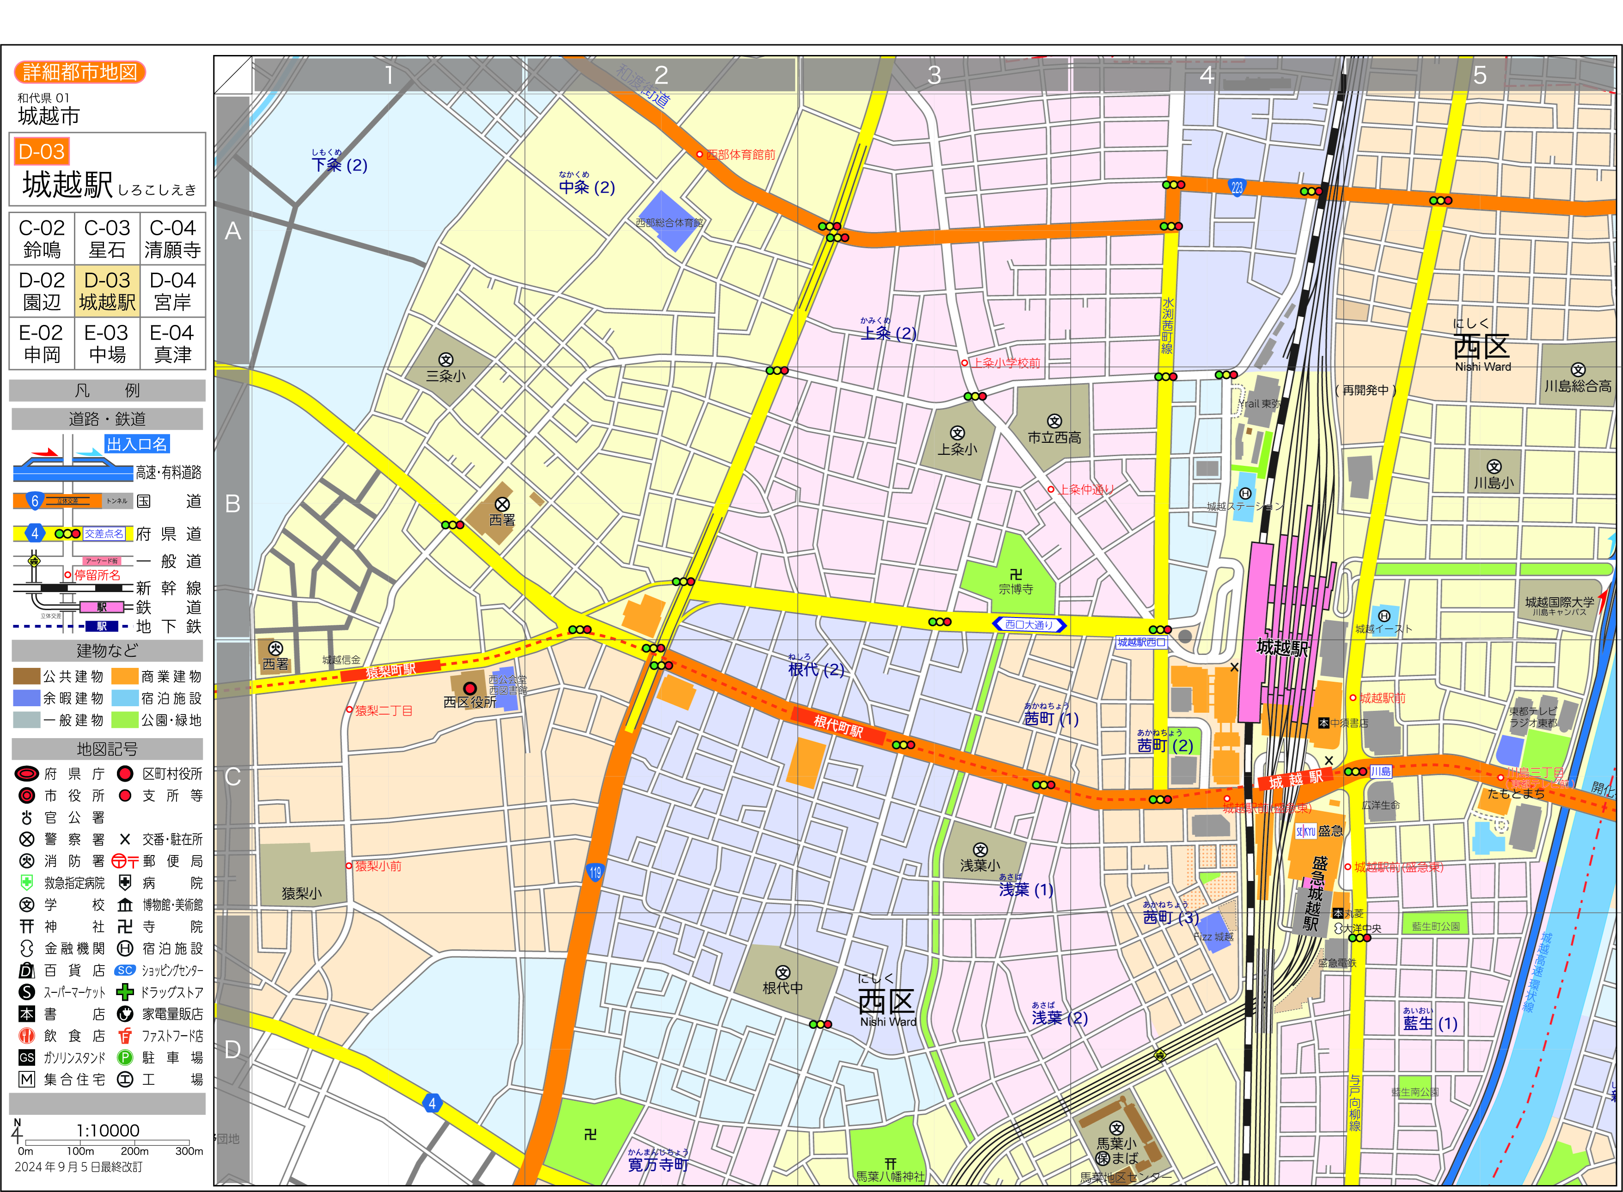
Task: Click the red ward office marker 西区役所
Action: [x=470, y=688]
